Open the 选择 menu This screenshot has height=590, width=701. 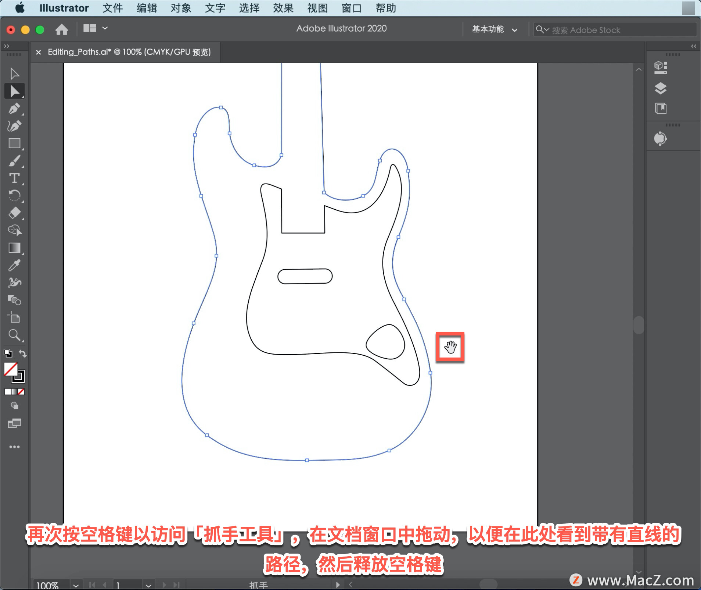coord(249,8)
